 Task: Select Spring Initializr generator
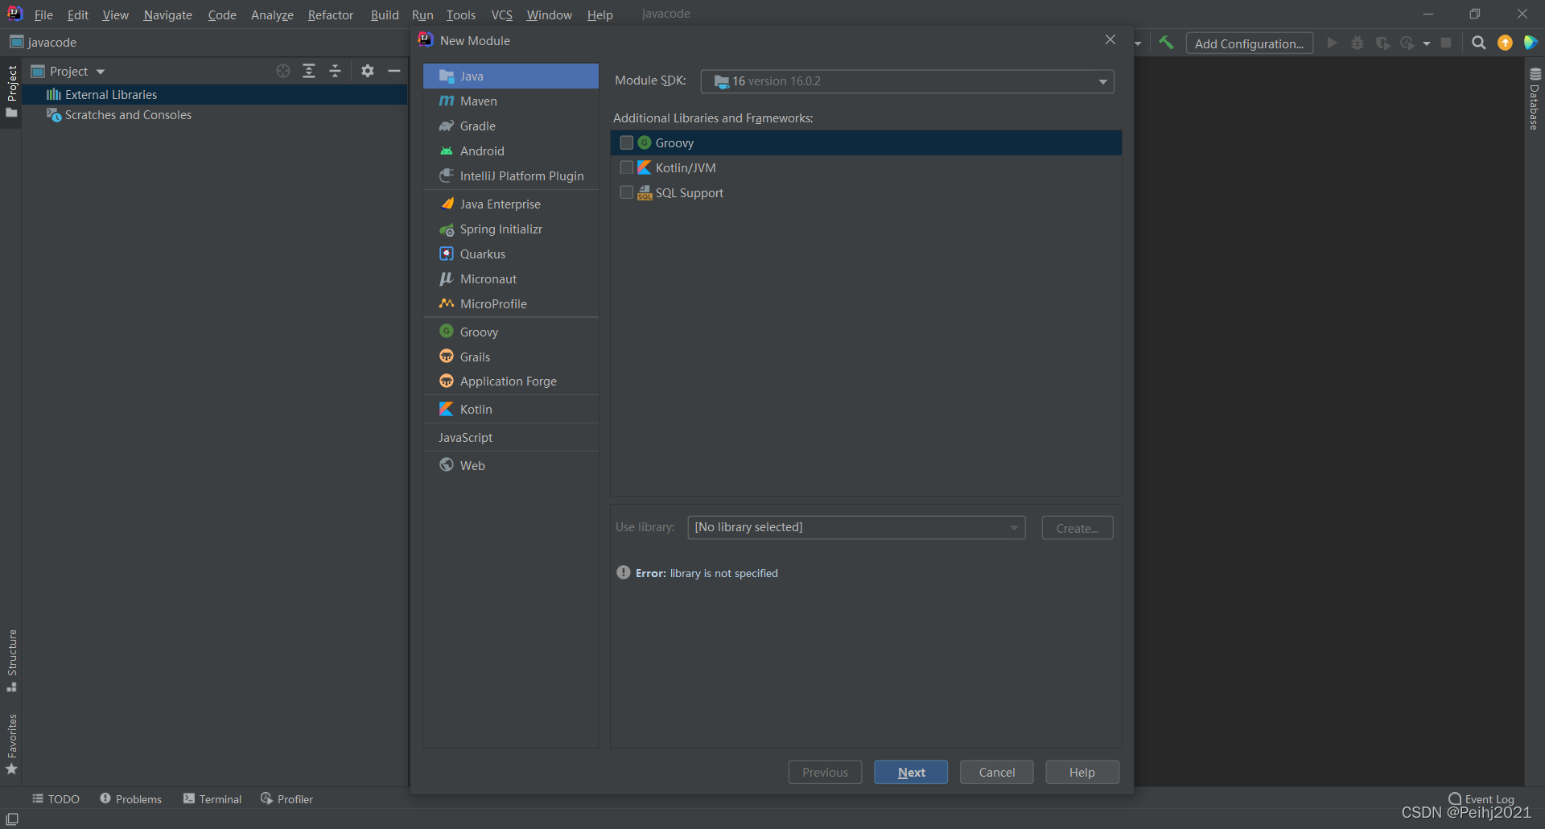pyautogui.click(x=510, y=229)
